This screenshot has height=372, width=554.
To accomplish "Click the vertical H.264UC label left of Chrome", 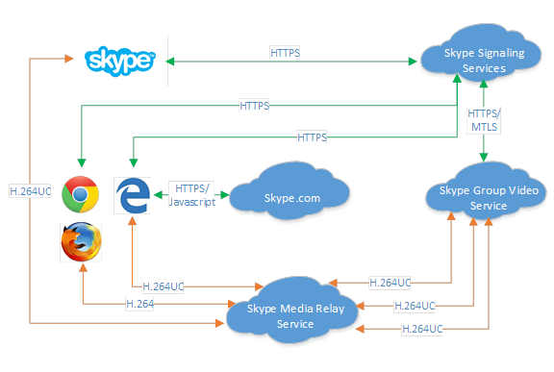I will point(30,191).
